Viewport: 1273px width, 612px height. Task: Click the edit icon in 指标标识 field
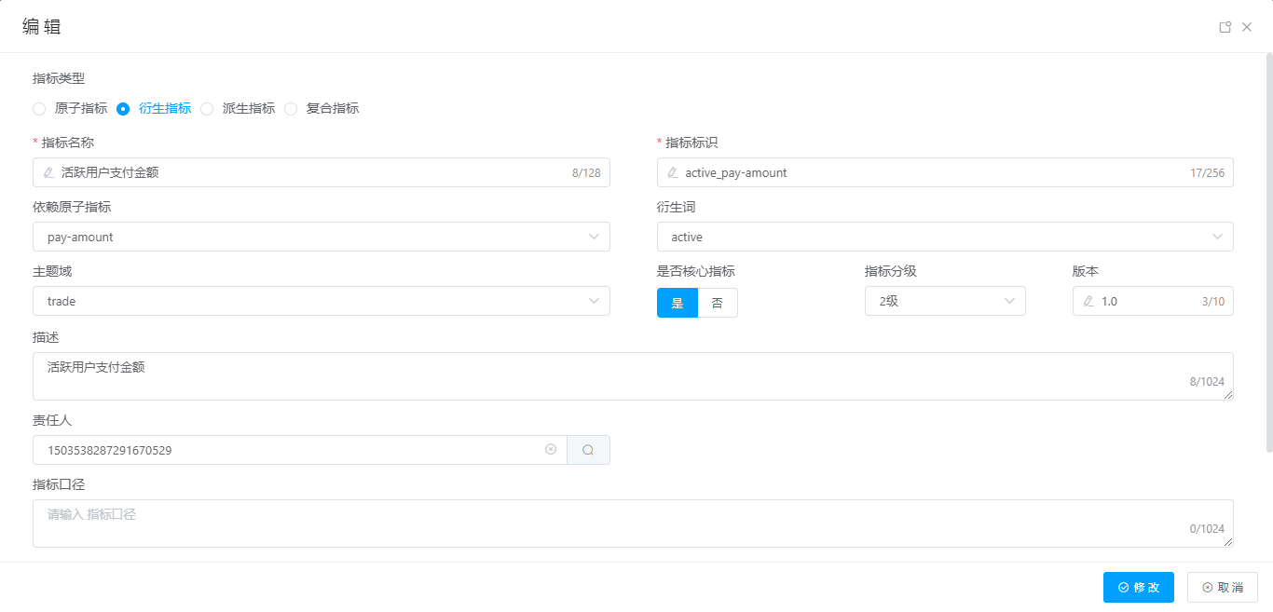coord(673,172)
